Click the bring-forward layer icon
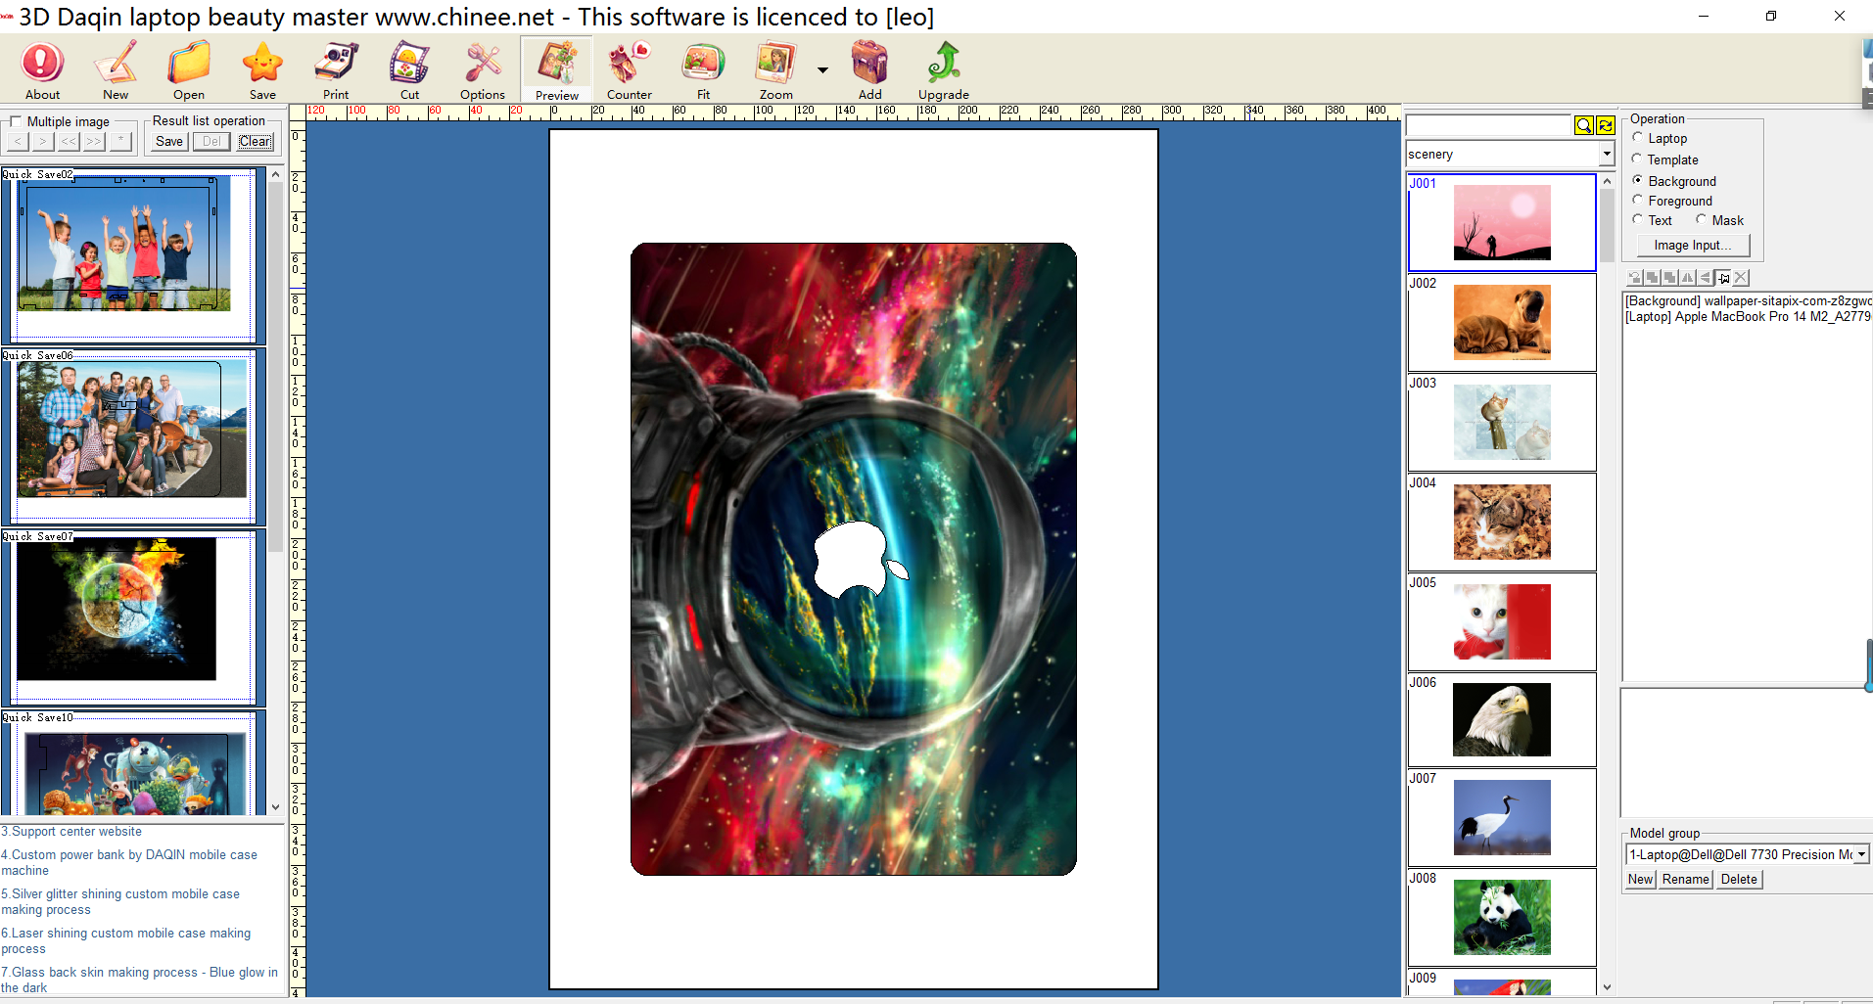This screenshot has width=1873, height=1004. point(1653,278)
